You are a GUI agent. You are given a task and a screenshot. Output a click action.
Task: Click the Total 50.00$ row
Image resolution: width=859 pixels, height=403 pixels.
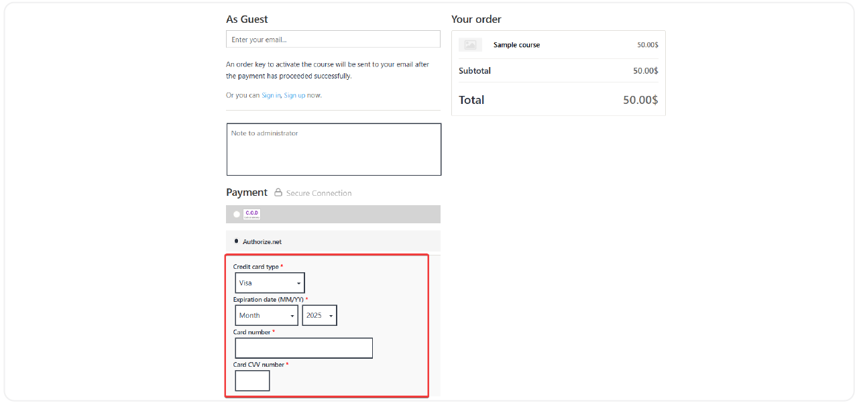tap(558, 100)
